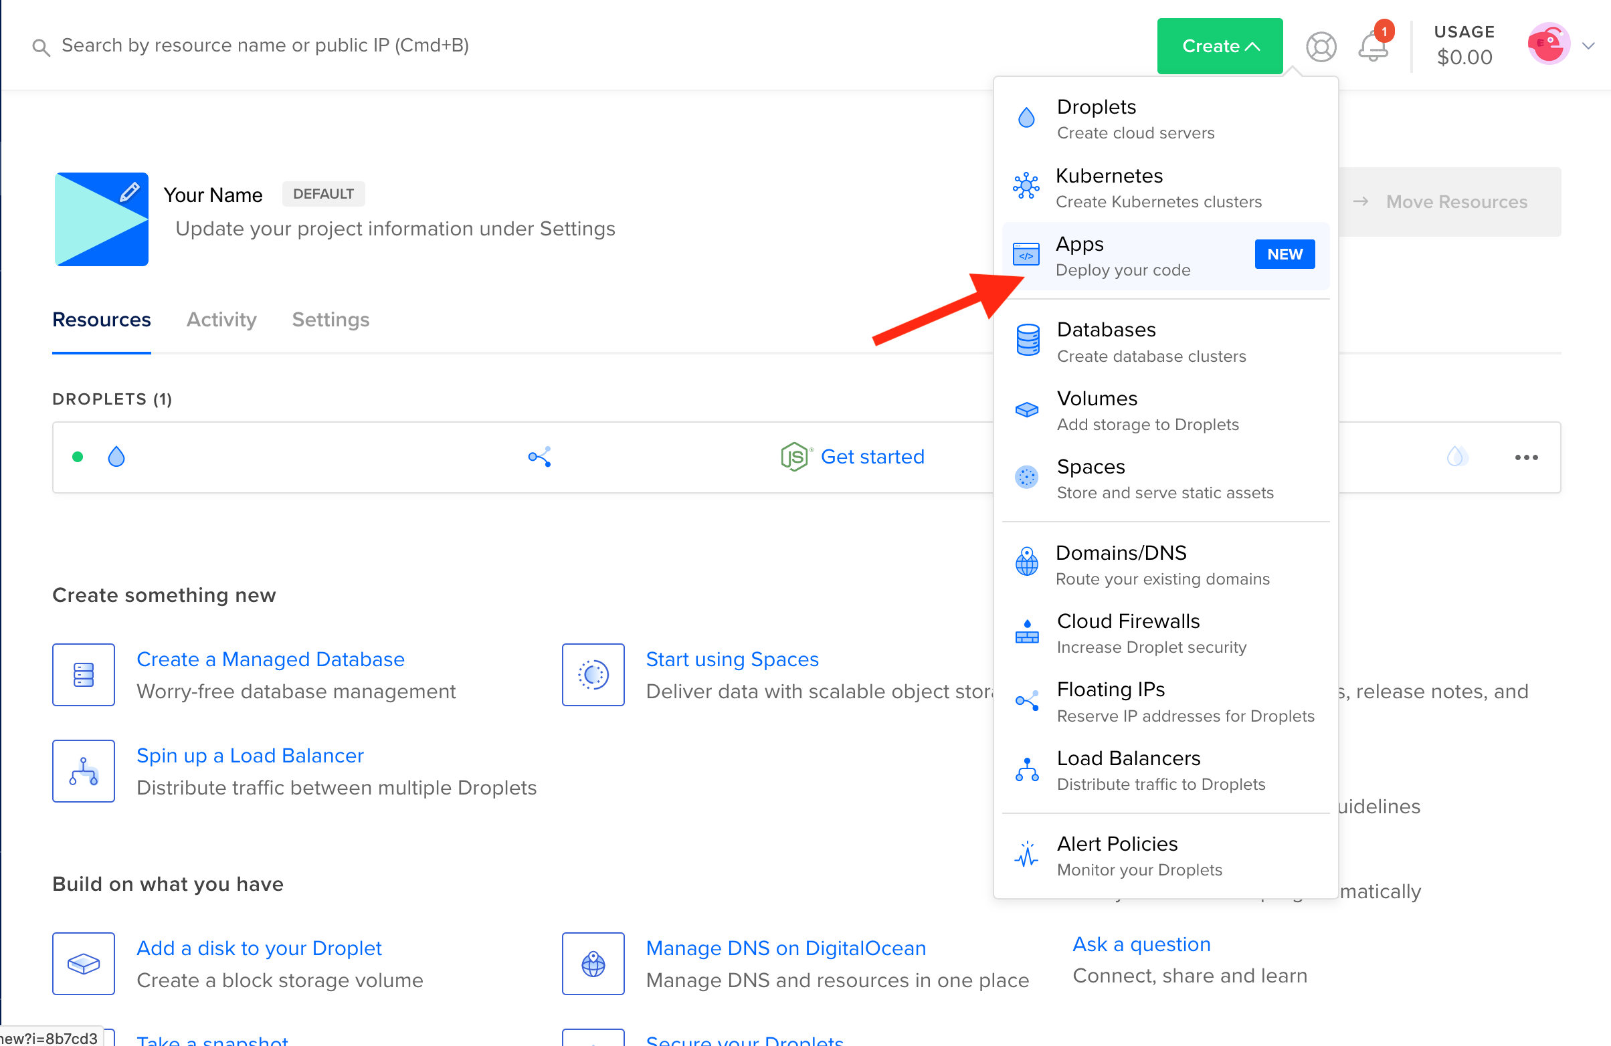
Task: Click the Move Resources button
Action: tap(1450, 201)
